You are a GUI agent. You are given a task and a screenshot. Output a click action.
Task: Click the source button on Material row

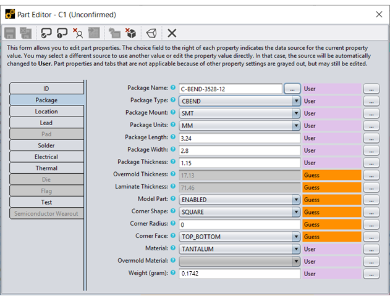coord(371,249)
